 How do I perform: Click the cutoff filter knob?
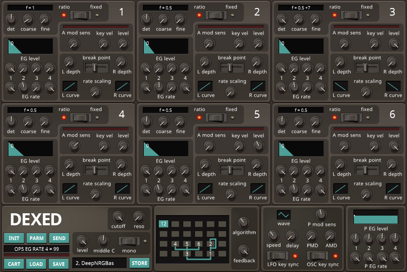(118, 217)
